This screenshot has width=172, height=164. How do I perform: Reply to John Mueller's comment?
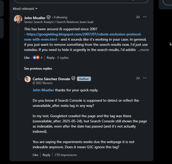tap(51, 58)
